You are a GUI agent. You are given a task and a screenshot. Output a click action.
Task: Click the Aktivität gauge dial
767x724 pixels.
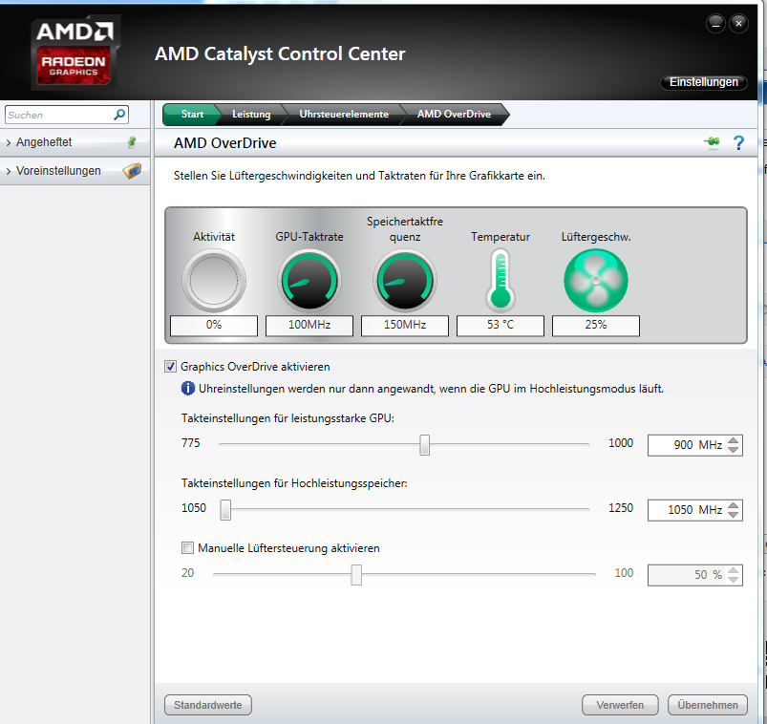(214, 281)
